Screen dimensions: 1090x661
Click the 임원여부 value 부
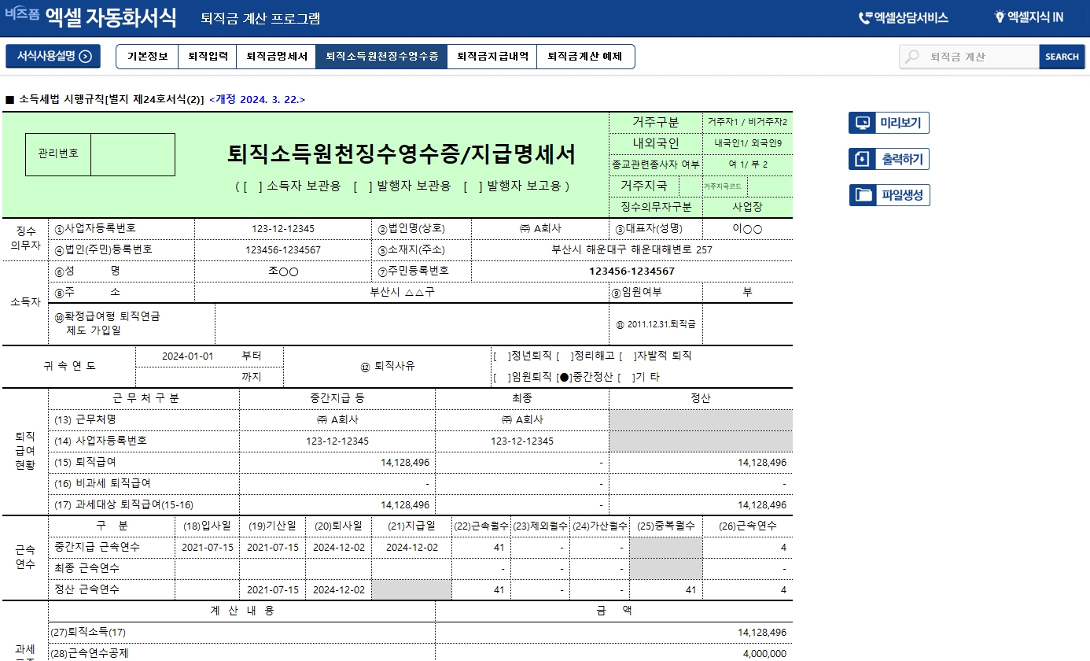(x=747, y=292)
